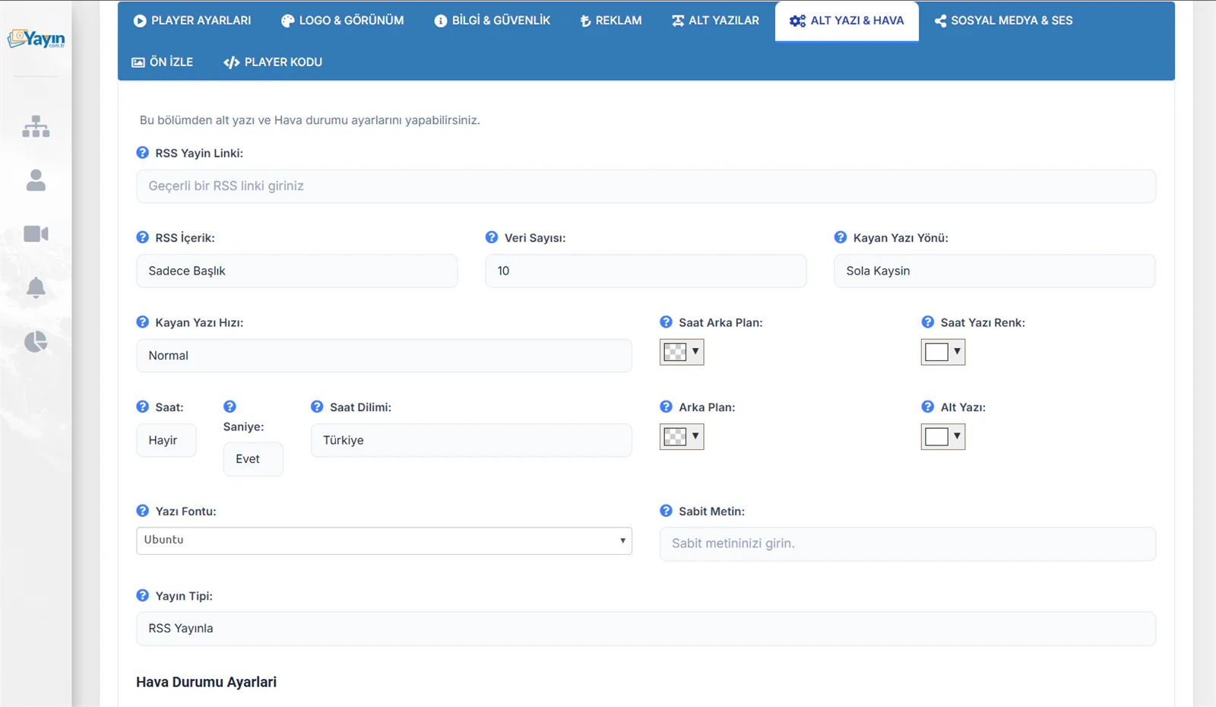Image resolution: width=1216 pixels, height=707 pixels.
Task: Open the pie chart statistics icon
Action: [36, 341]
